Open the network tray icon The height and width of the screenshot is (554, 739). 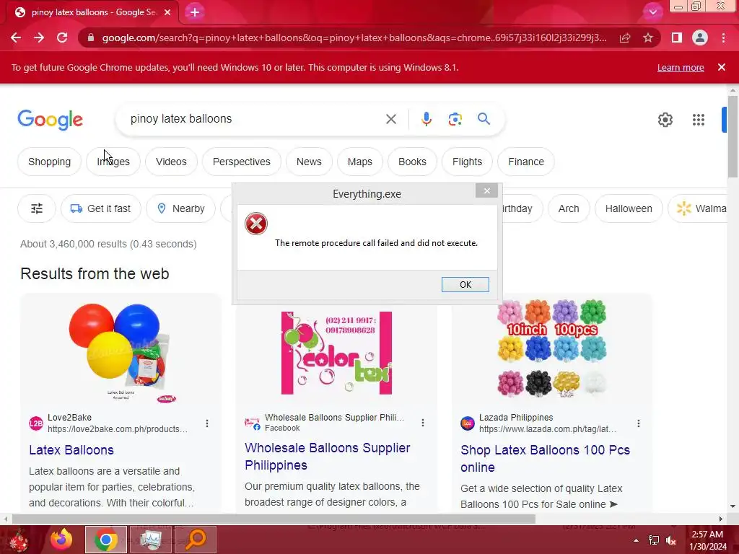pyautogui.click(x=654, y=540)
